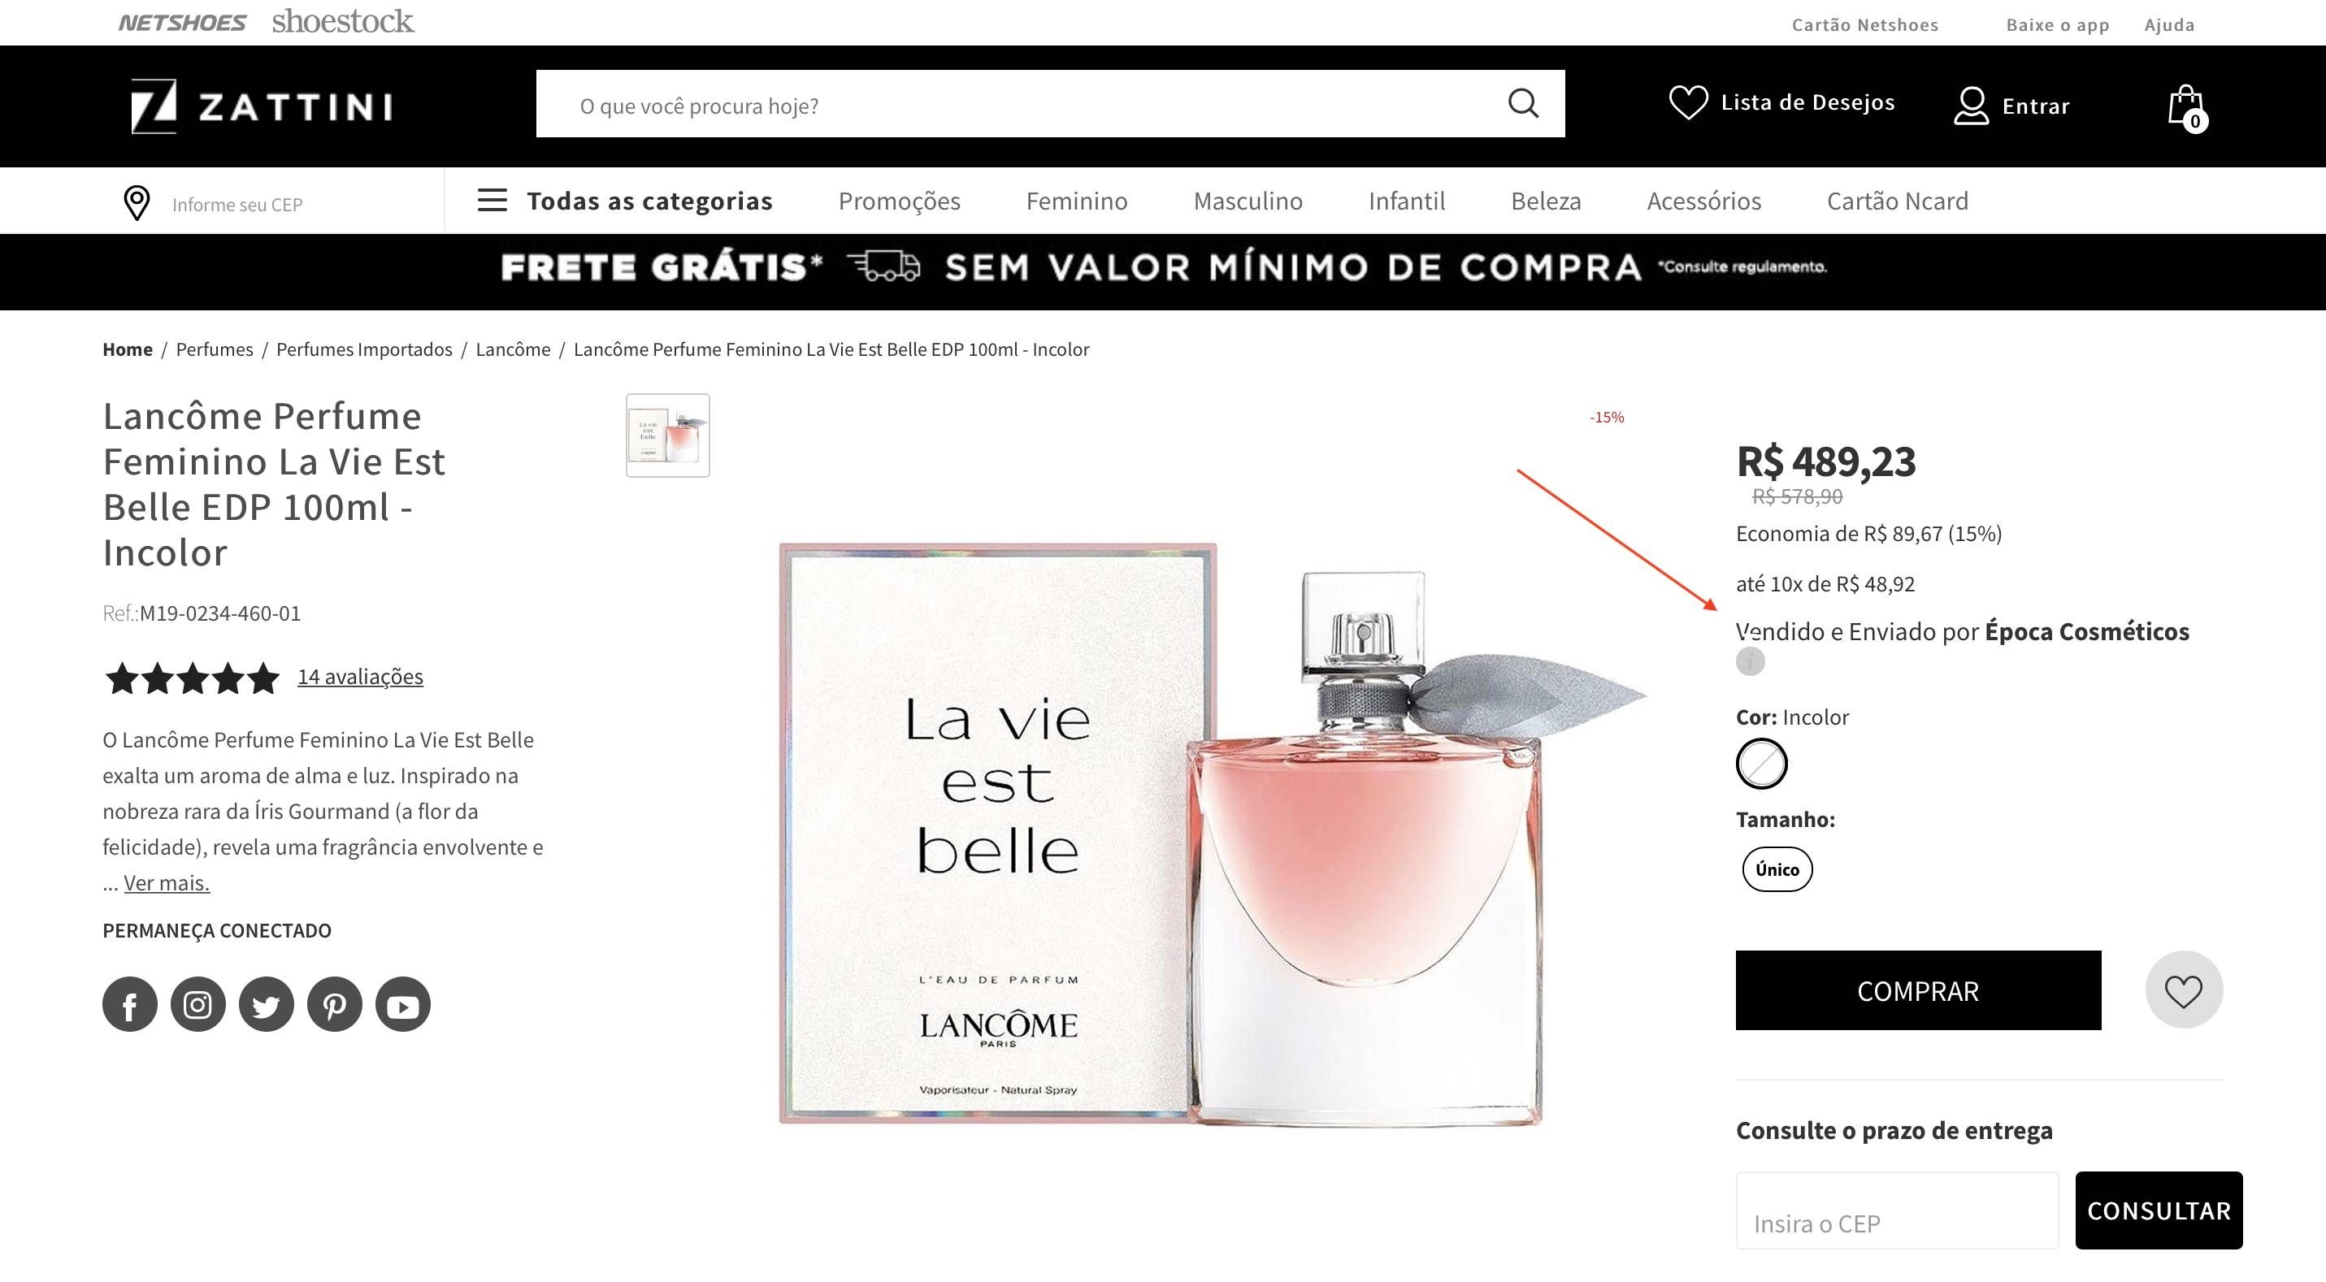Expand Todas as categorias menu

[x=625, y=201]
